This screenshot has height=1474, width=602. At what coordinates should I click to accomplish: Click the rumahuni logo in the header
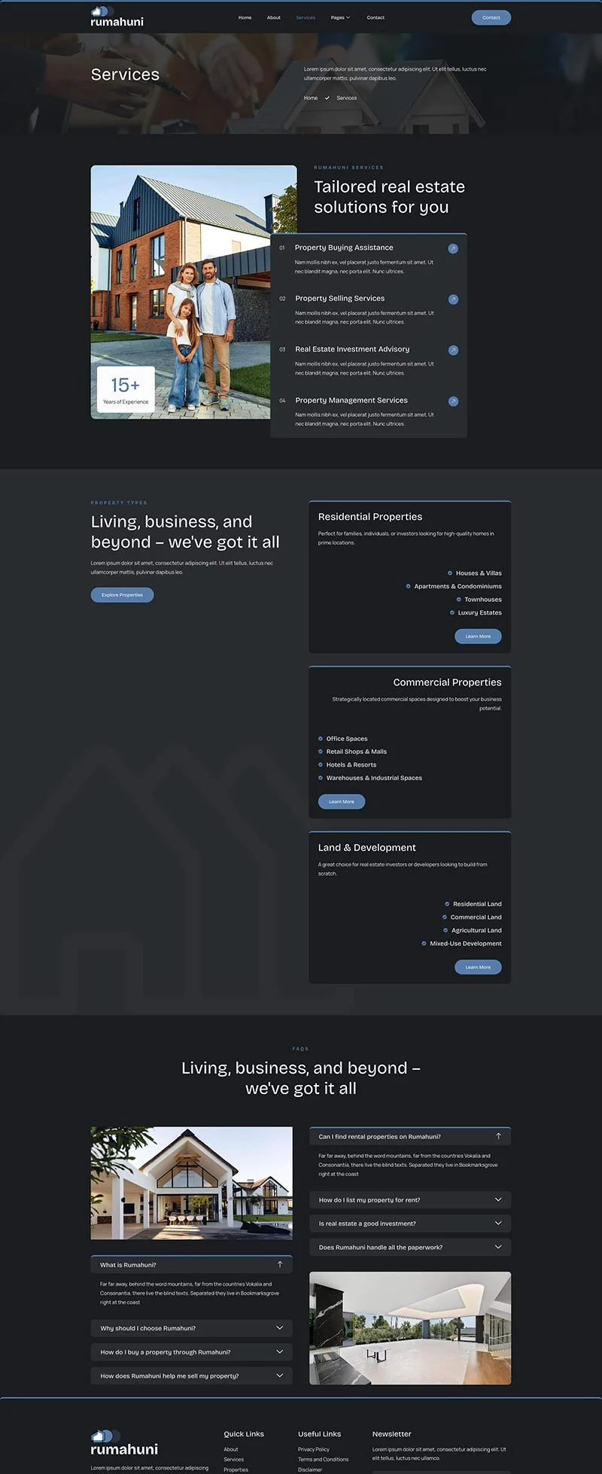[x=117, y=17]
